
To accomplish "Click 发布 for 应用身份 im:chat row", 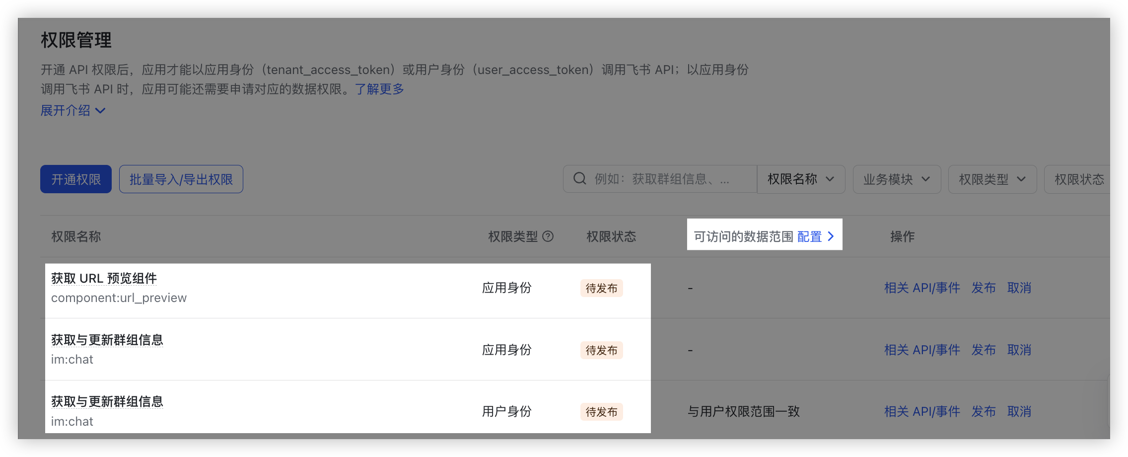I will coord(984,350).
